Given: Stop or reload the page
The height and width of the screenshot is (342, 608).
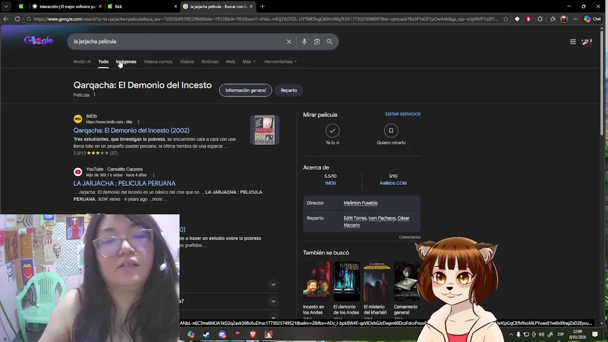Looking at the screenshot, I should pyautogui.click(x=17, y=19).
